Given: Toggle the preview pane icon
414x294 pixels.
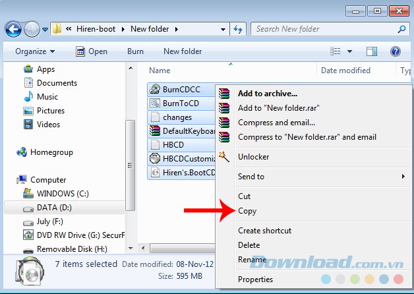Looking at the screenshot, I should (x=372, y=51).
